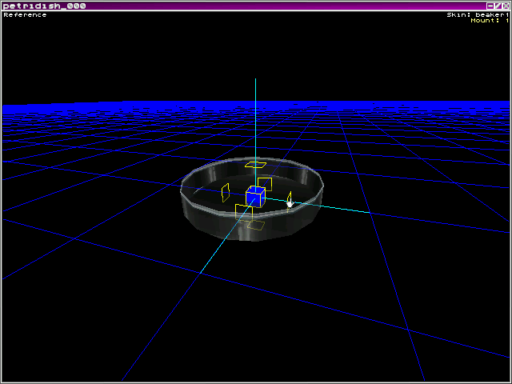Close the petridish_000 window
The width and height of the screenshot is (512, 384).
(x=506, y=6)
